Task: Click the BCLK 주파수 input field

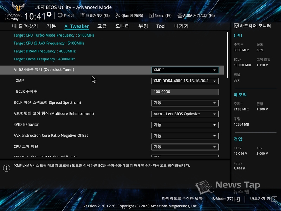Action: tap(185, 92)
